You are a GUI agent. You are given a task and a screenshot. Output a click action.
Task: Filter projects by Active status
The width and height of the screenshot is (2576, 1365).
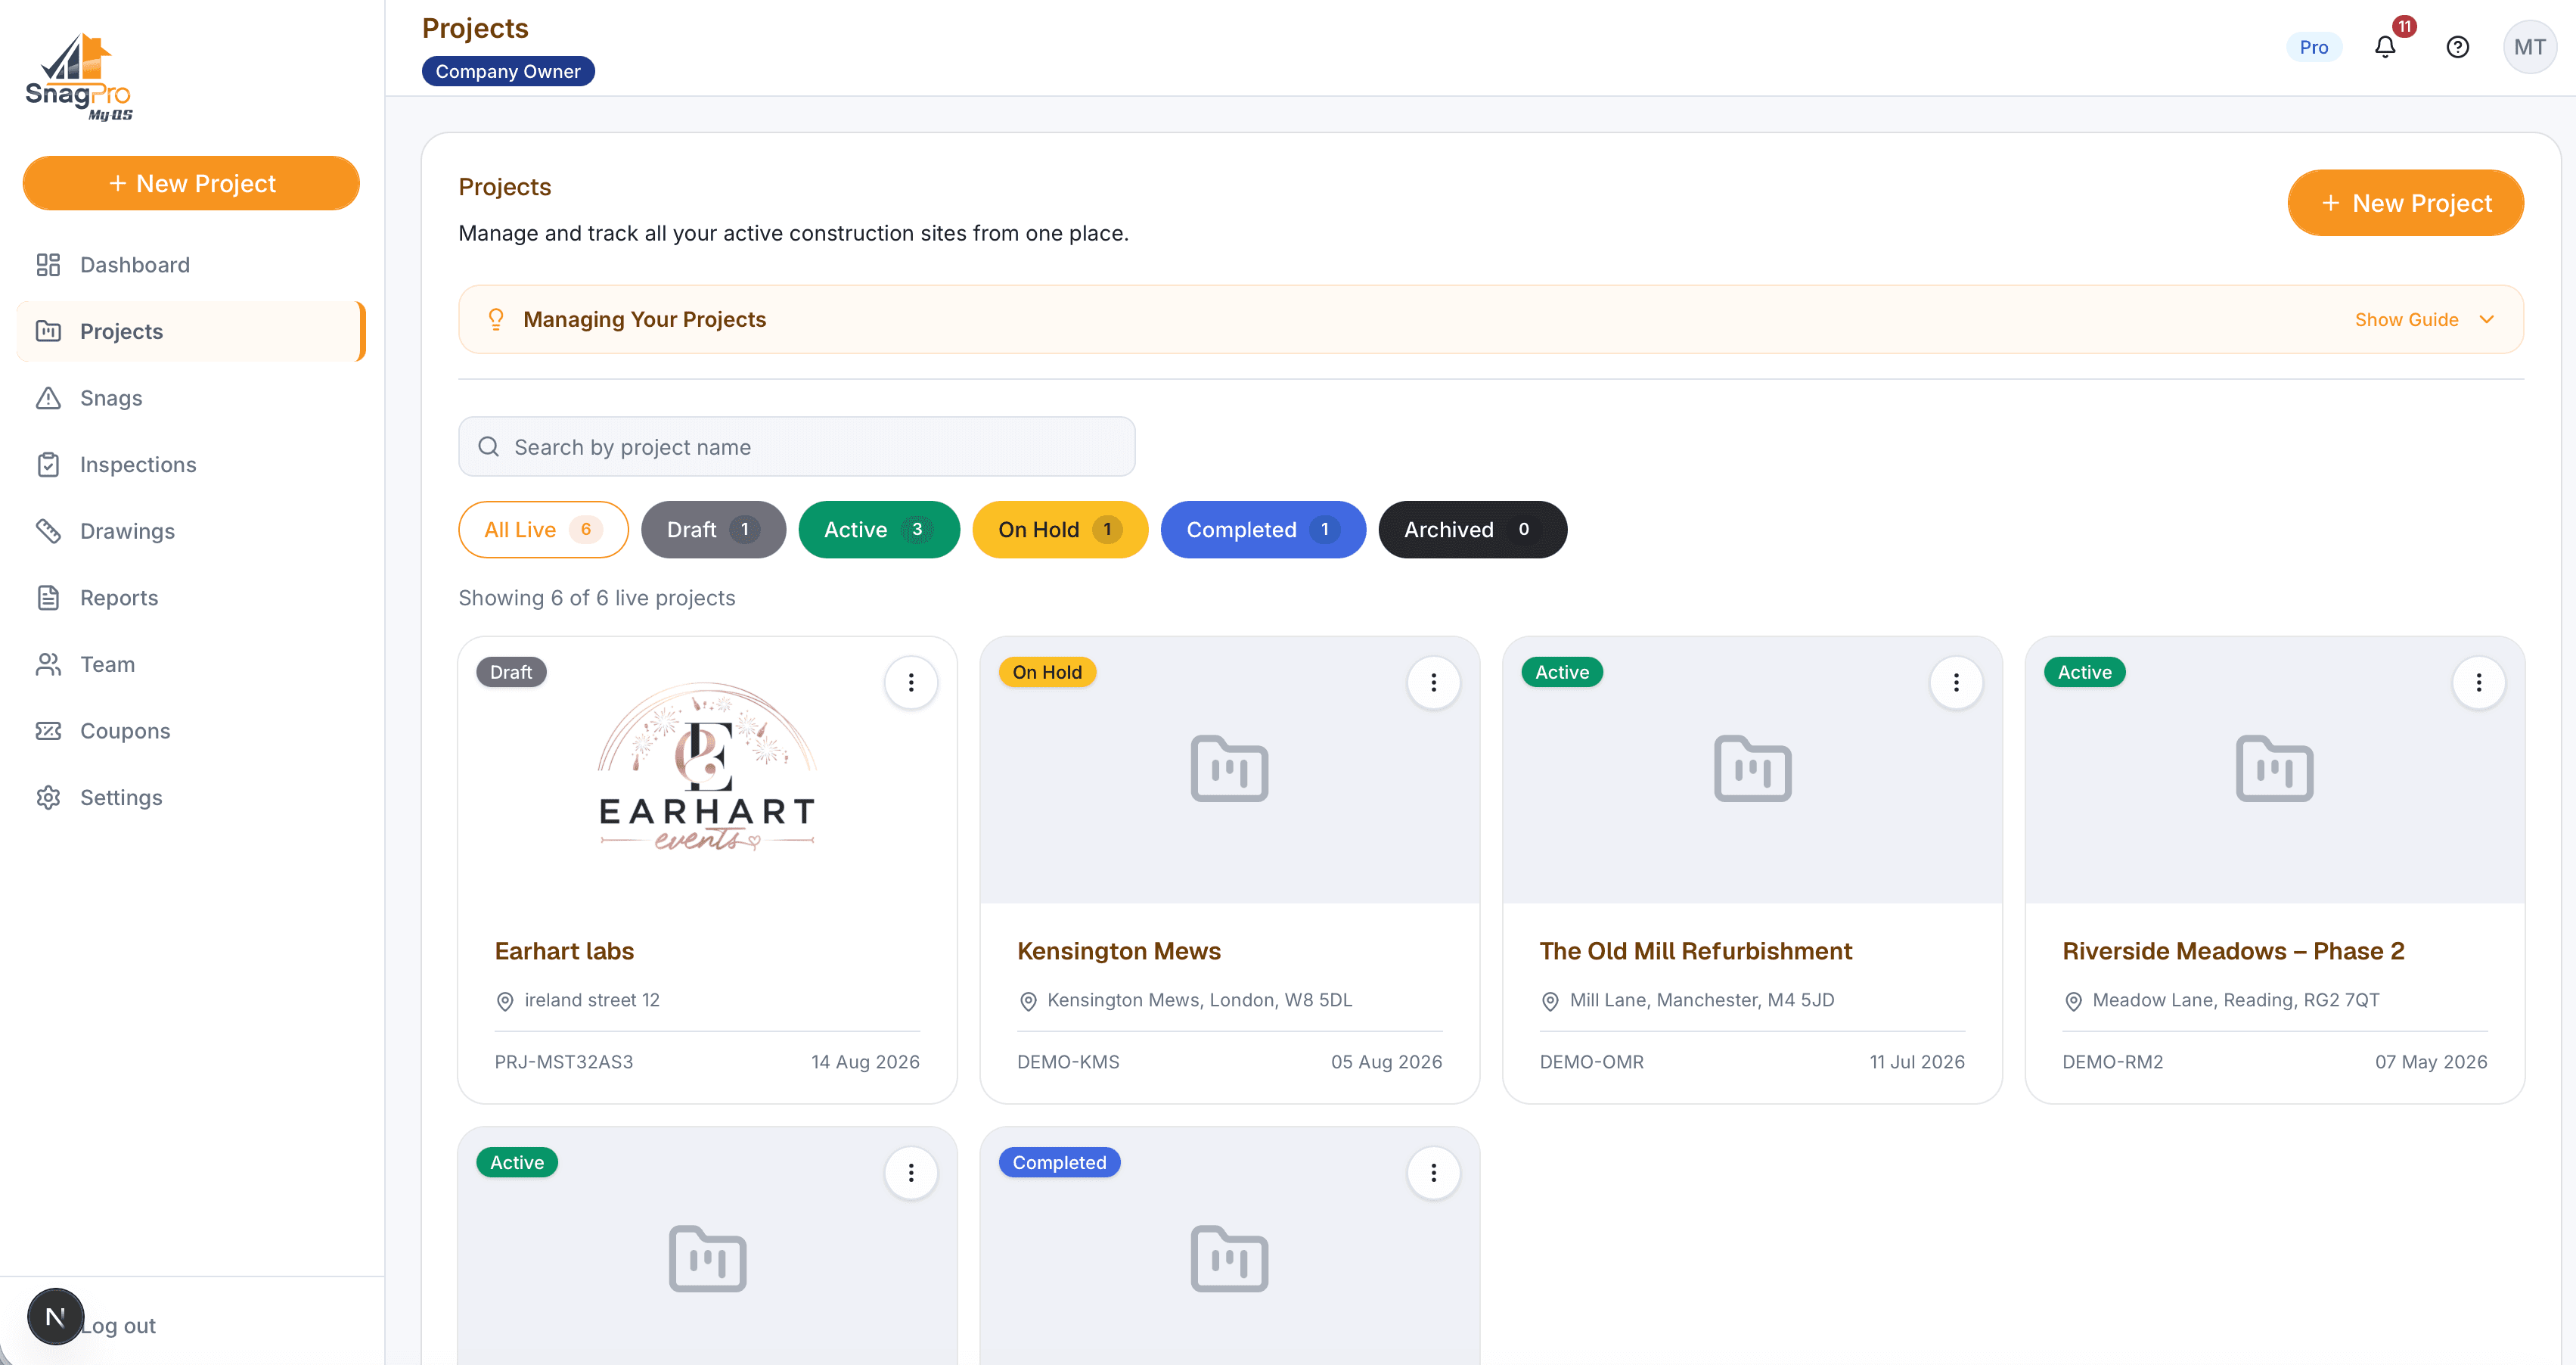click(x=878, y=530)
